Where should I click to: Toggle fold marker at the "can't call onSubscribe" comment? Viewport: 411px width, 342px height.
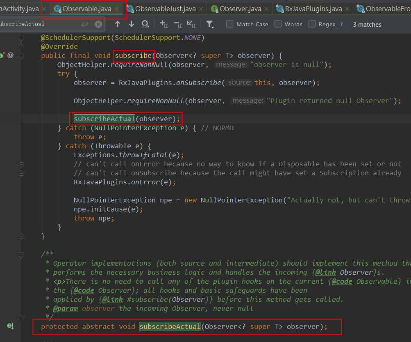click(x=21, y=173)
